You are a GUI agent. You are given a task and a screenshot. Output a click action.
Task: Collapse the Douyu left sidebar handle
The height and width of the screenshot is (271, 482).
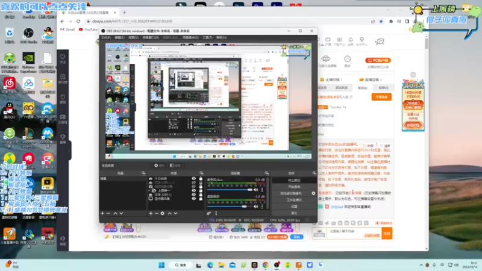click(69, 150)
